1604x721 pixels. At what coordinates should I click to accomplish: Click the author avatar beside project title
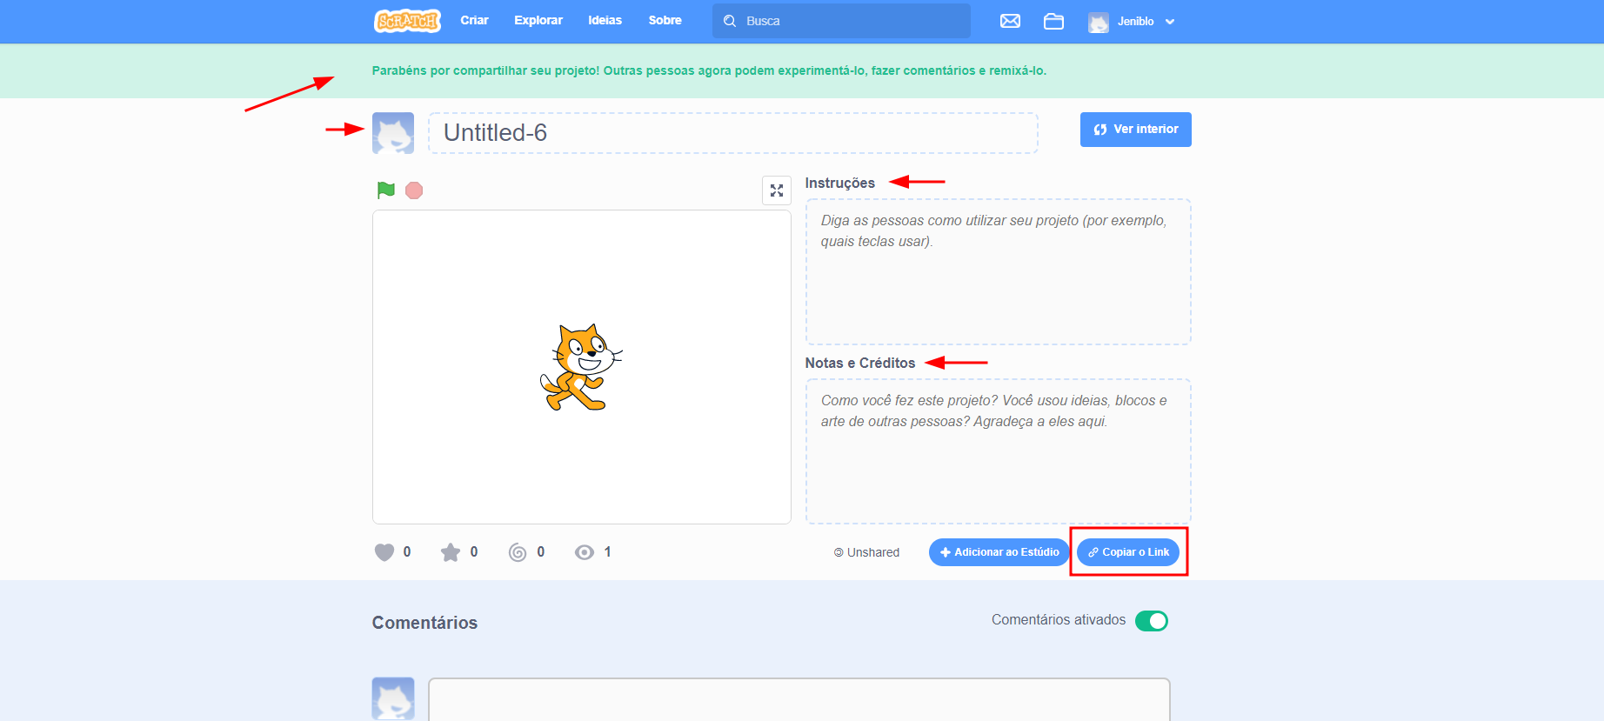coord(393,133)
